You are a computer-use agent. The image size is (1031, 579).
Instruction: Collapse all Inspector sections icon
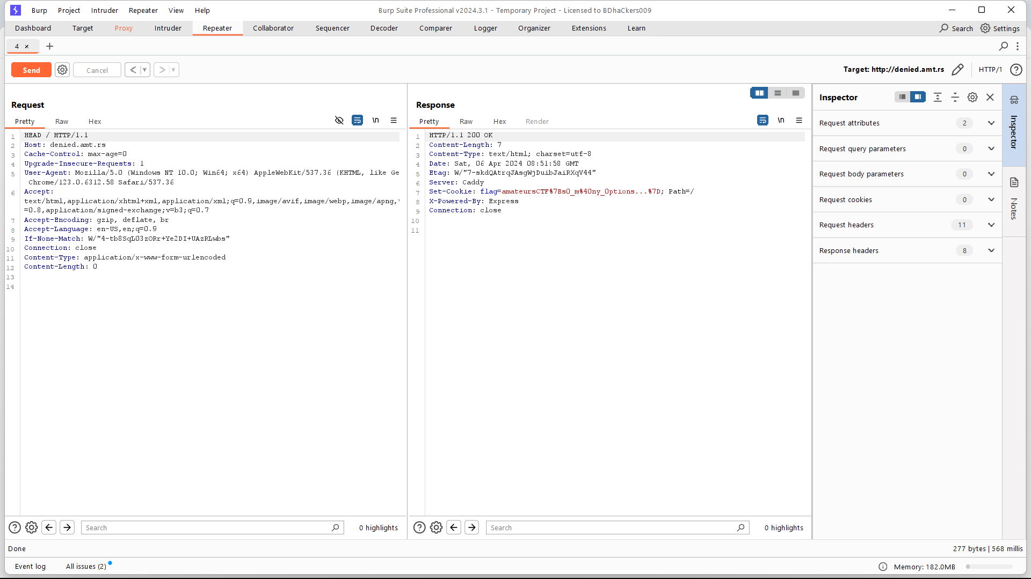pos(955,97)
